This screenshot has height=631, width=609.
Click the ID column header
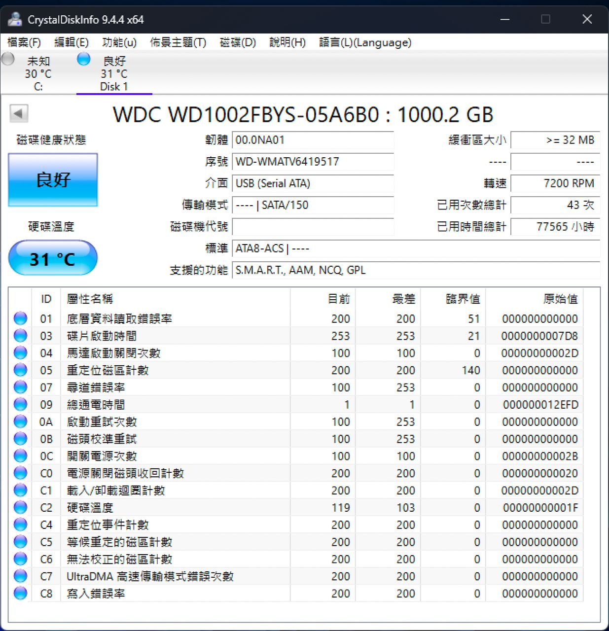coord(46,299)
